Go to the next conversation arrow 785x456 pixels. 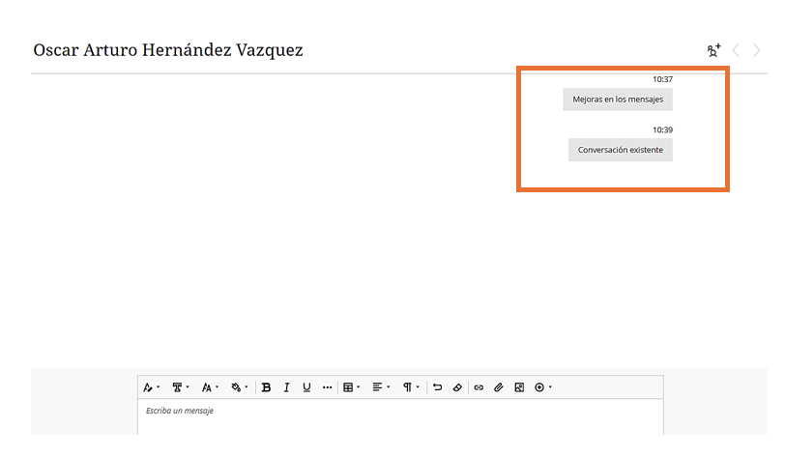pyautogui.click(x=757, y=50)
